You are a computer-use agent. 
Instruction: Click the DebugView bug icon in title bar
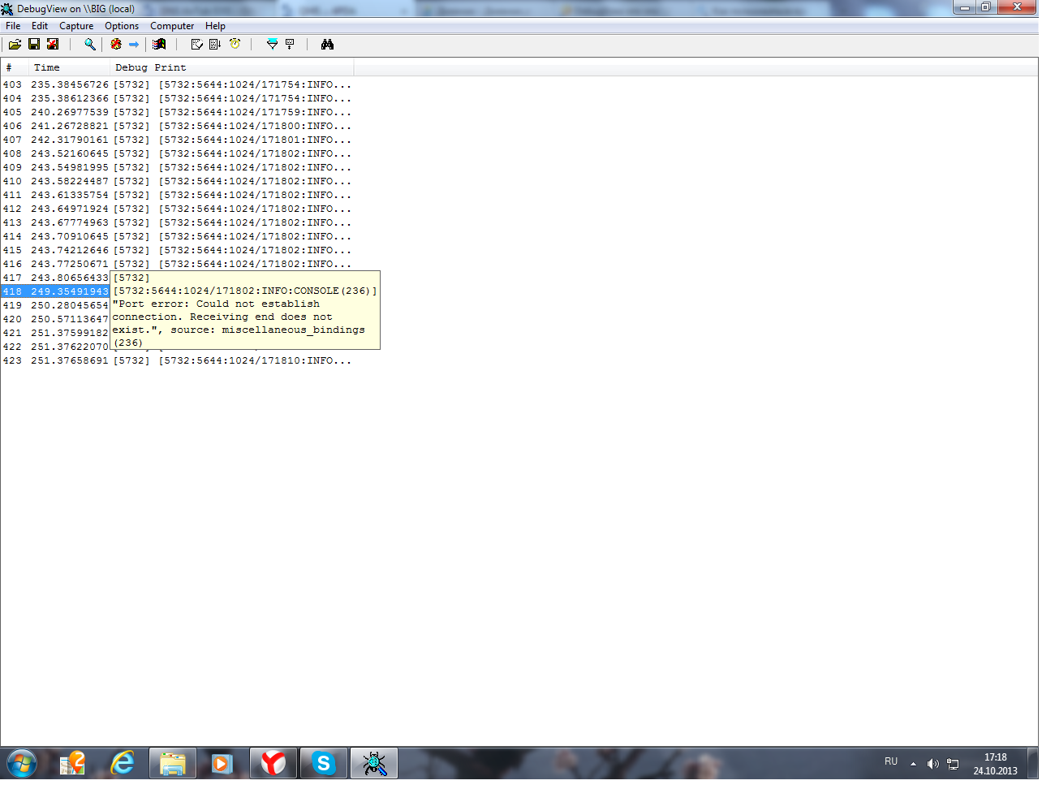(x=7, y=9)
